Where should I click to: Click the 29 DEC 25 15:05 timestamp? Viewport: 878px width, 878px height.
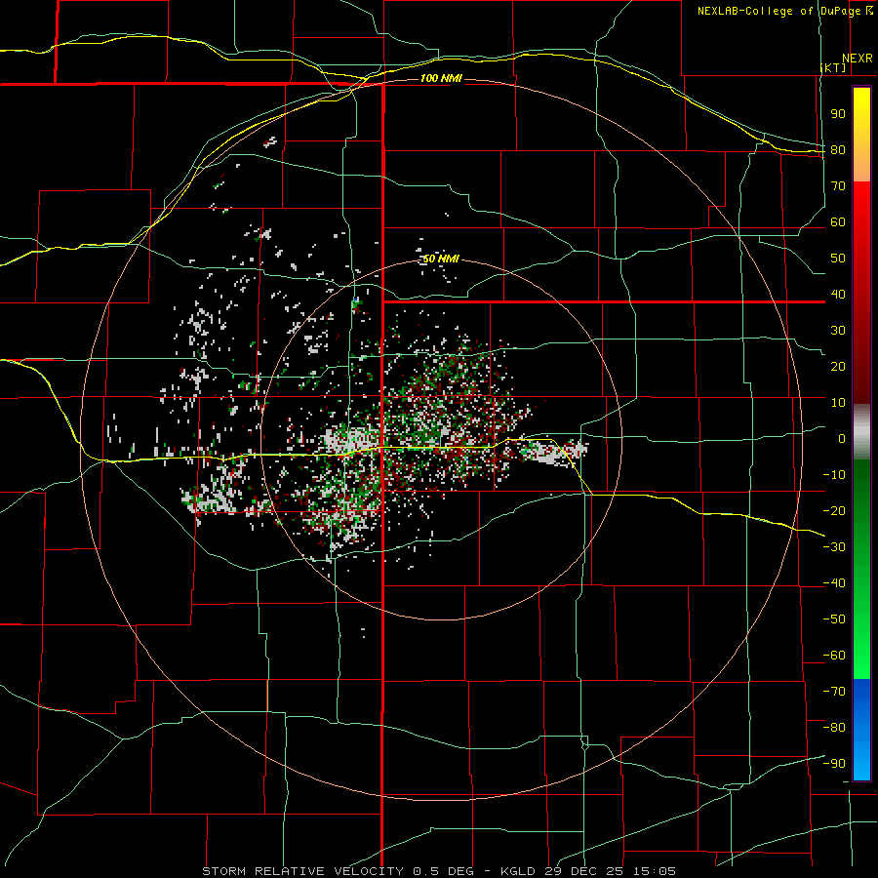609,871
